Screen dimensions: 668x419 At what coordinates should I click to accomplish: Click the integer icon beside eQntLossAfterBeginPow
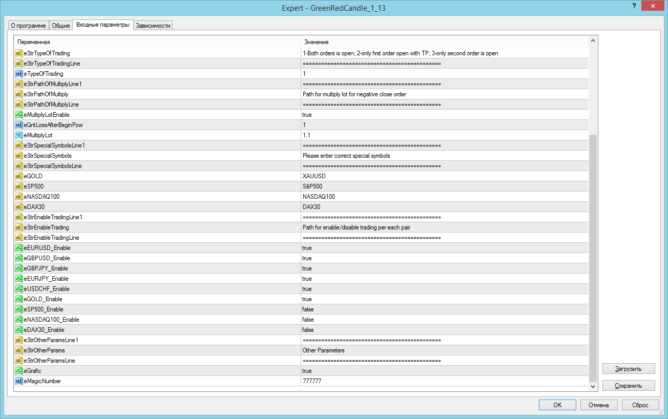pyautogui.click(x=19, y=125)
